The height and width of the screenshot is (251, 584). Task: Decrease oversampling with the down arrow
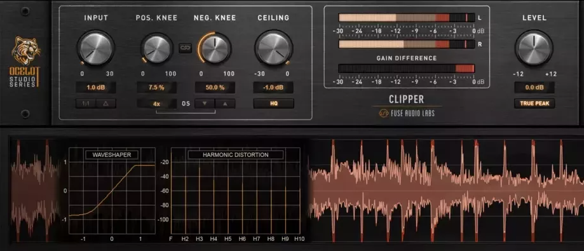[205, 104]
